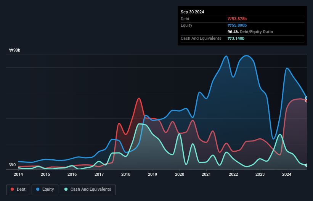Click the teal Cash And Equivalents legend dot
The height and width of the screenshot is (201, 313).
(66, 189)
